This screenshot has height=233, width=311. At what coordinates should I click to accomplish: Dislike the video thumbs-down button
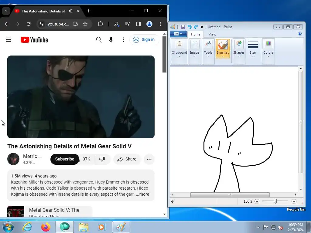(x=102, y=159)
